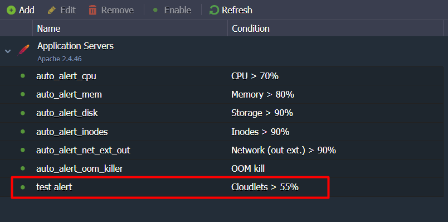
Task: Toggle the status dot for auto_alert_disk
Action: click(x=23, y=113)
